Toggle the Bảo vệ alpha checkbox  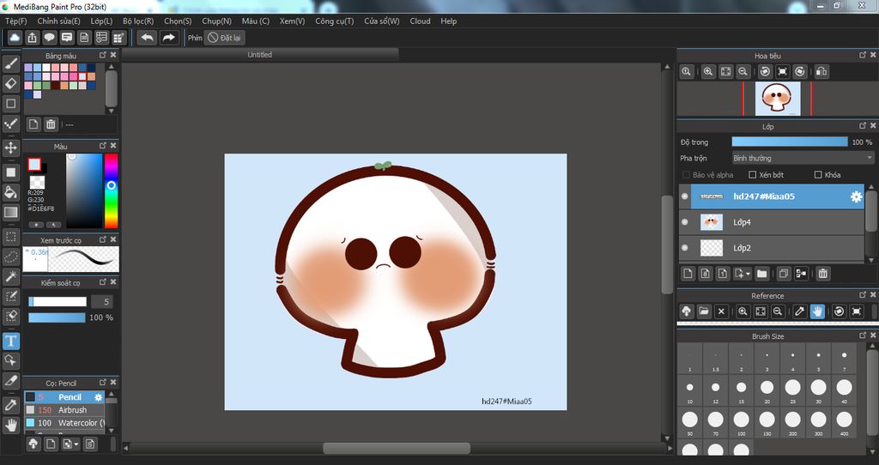click(x=686, y=175)
